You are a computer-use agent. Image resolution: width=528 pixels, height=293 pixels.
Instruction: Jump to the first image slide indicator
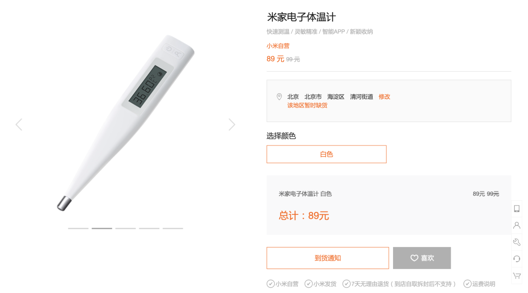click(x=78, y=229)
